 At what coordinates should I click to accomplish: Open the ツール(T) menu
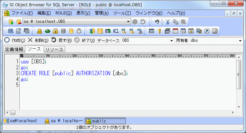click(122, 13)
